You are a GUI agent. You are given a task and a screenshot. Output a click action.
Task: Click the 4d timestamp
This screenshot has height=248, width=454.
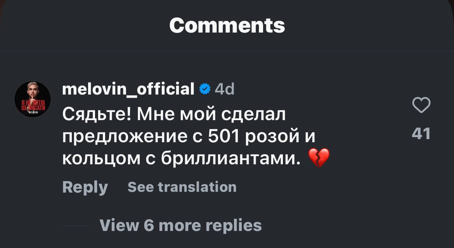click(225, 90)
